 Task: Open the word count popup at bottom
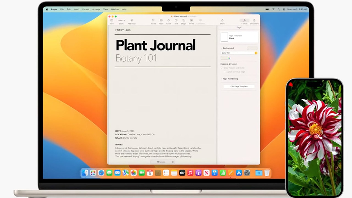162,162
